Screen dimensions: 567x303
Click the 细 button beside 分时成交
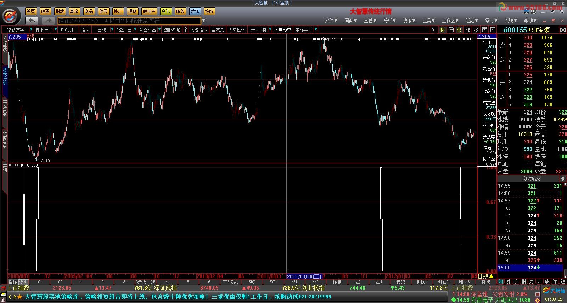(x=563, y=178)
